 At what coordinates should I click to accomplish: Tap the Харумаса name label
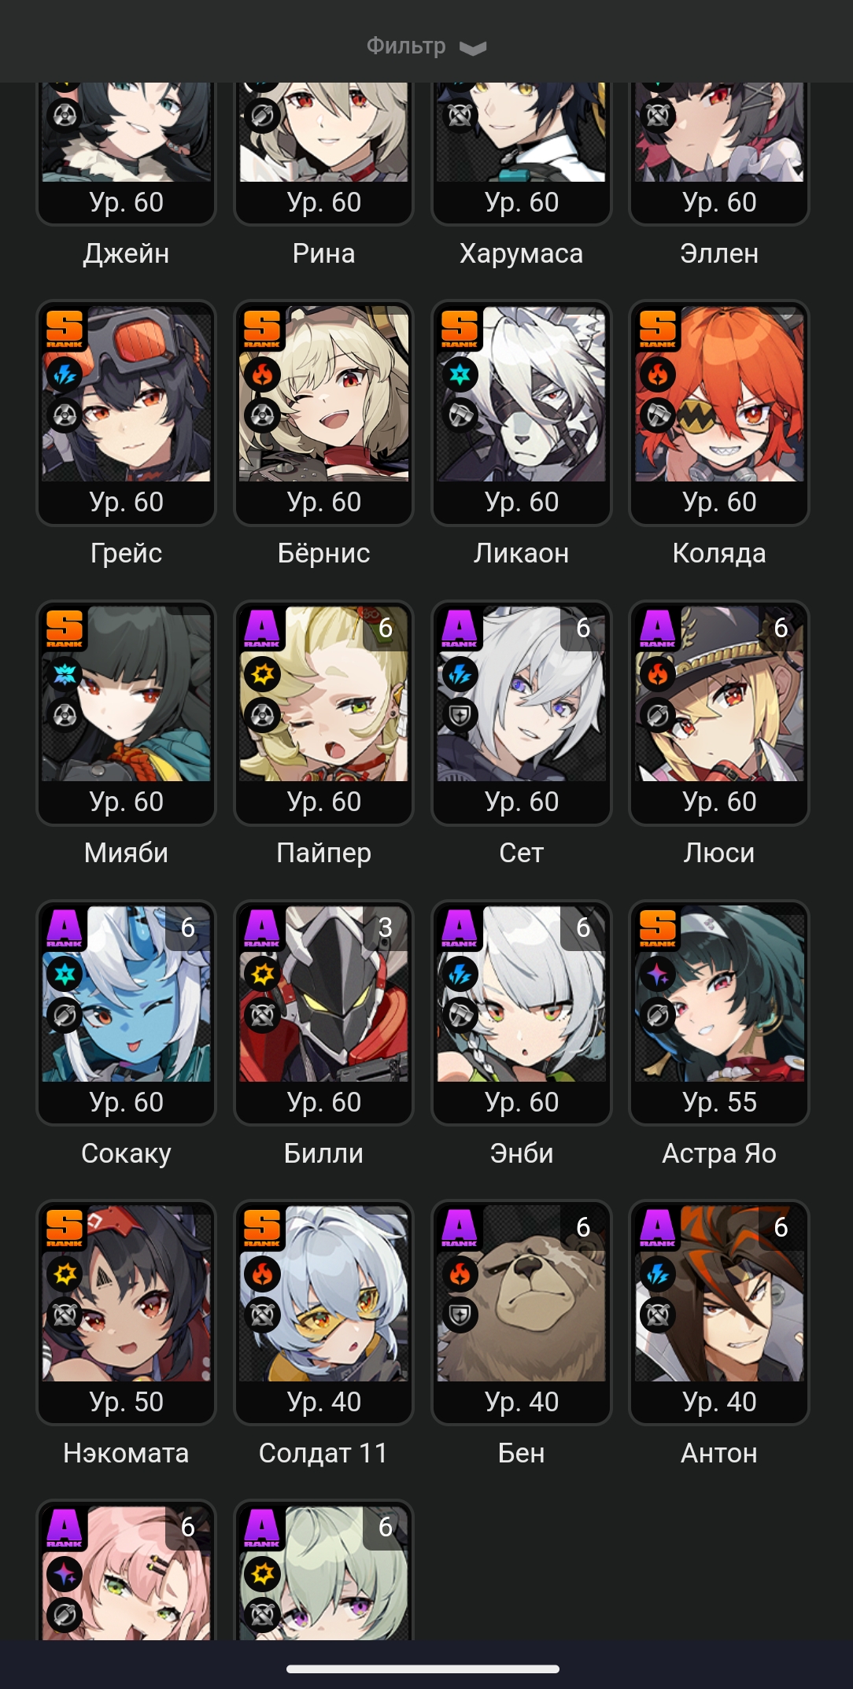point(522,254)
